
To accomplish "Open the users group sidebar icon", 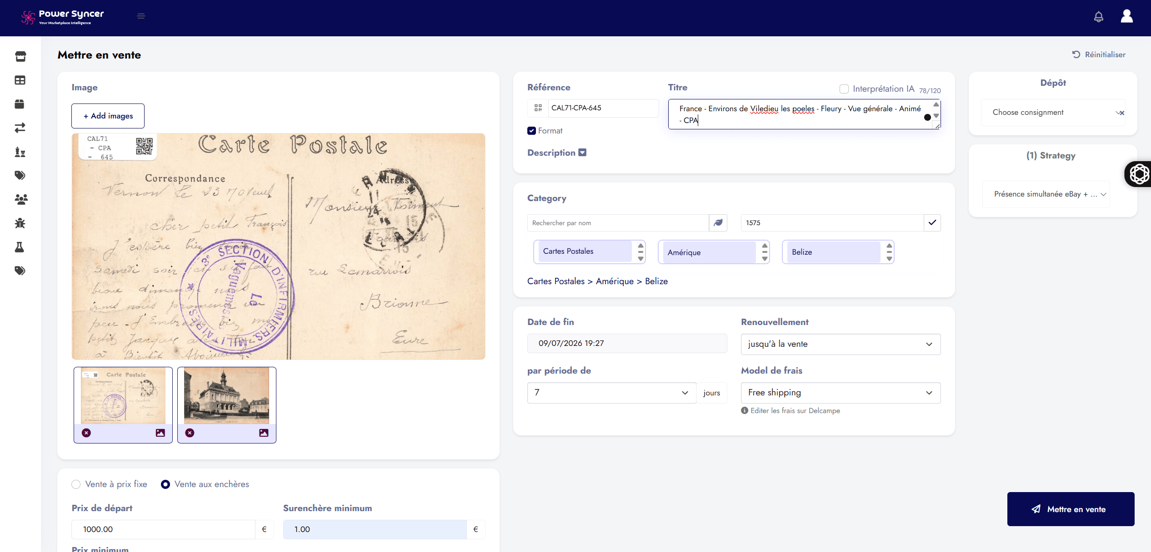I will (x=21, y=199).
